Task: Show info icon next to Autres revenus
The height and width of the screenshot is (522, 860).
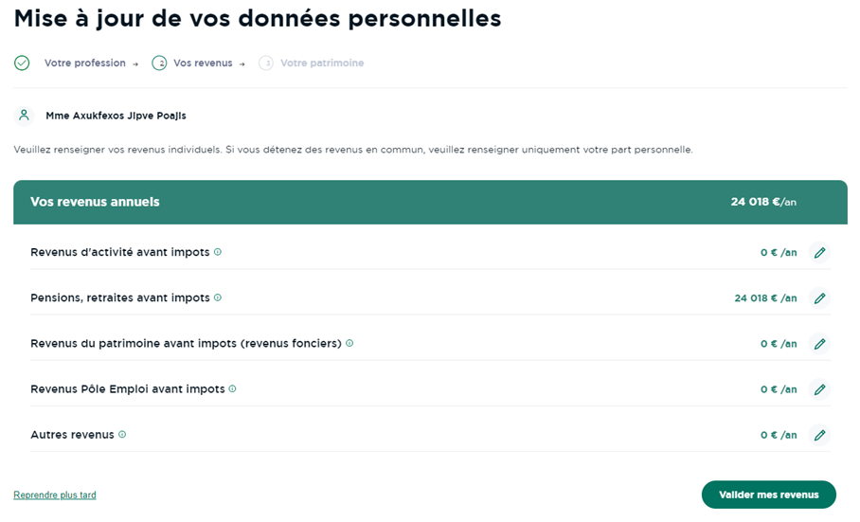Action: tap(122, 434)
